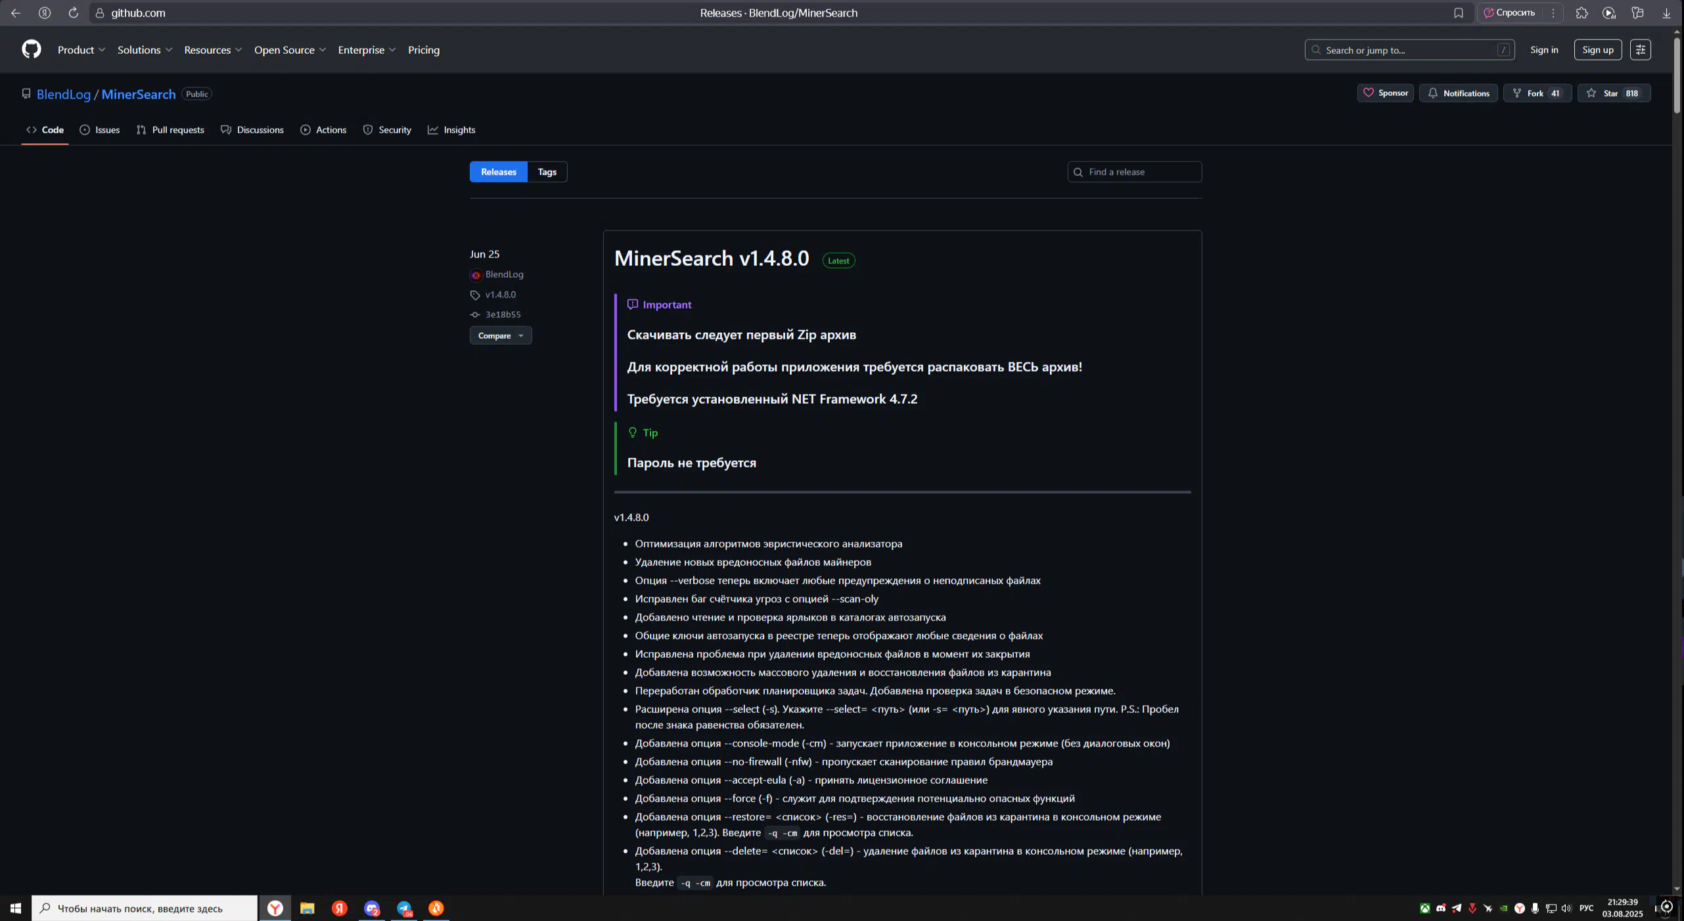The image size is (1684, 921).
Task: Switch to the Code tab
Action: point(45,130)
